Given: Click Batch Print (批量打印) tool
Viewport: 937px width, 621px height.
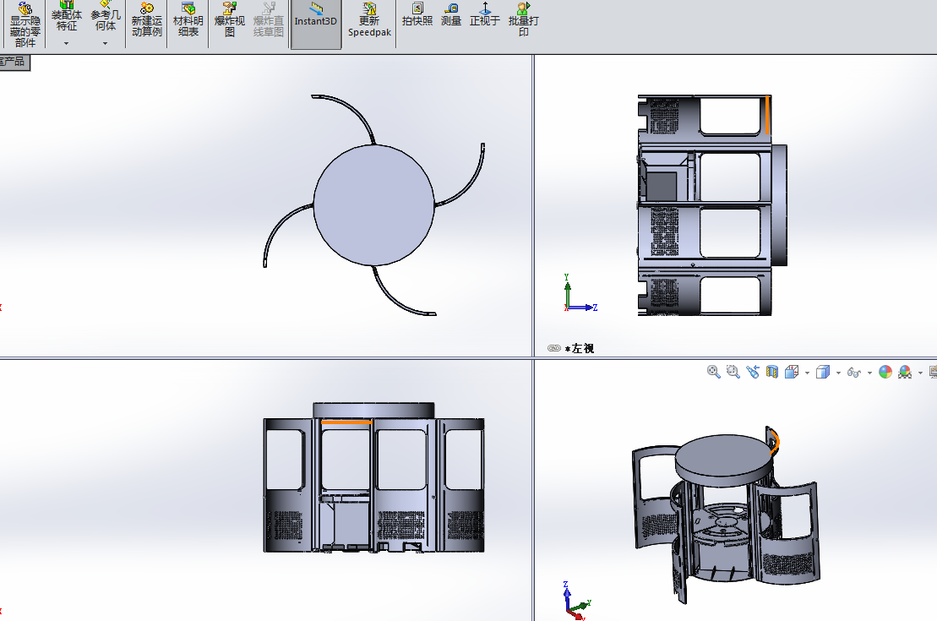Looking at the screenshot, I should coord(524,19).
